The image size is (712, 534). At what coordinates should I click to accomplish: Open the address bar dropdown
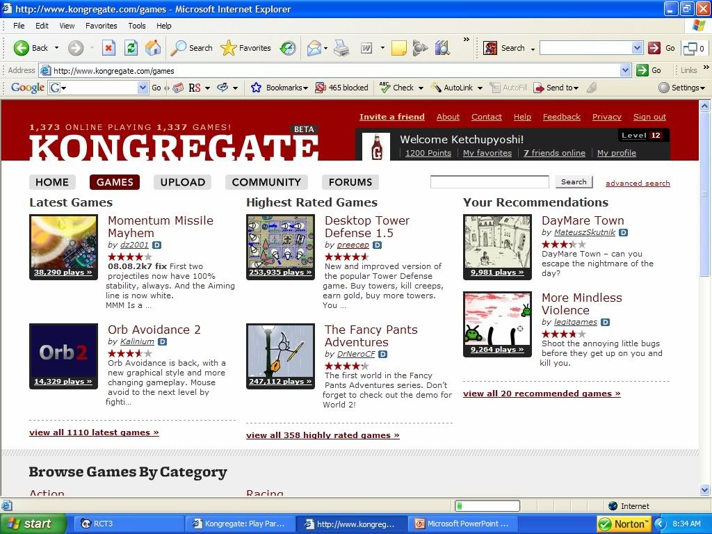[625, 70]
